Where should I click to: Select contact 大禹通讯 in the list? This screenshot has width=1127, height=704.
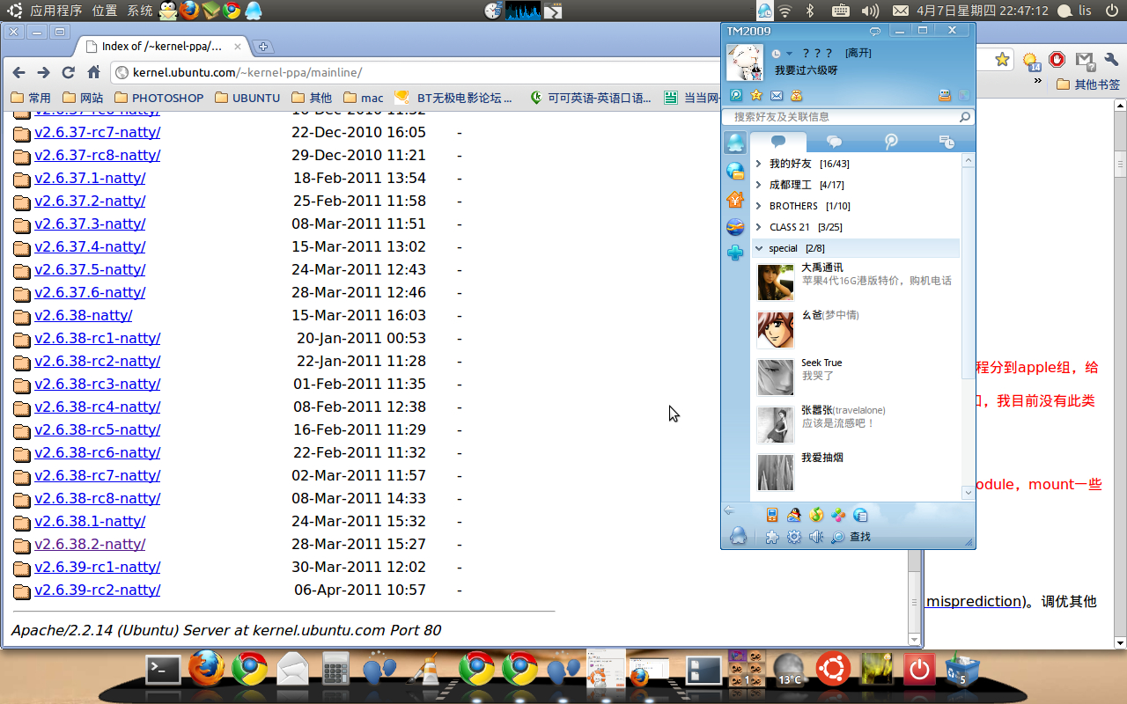click(x=856, y=282)
